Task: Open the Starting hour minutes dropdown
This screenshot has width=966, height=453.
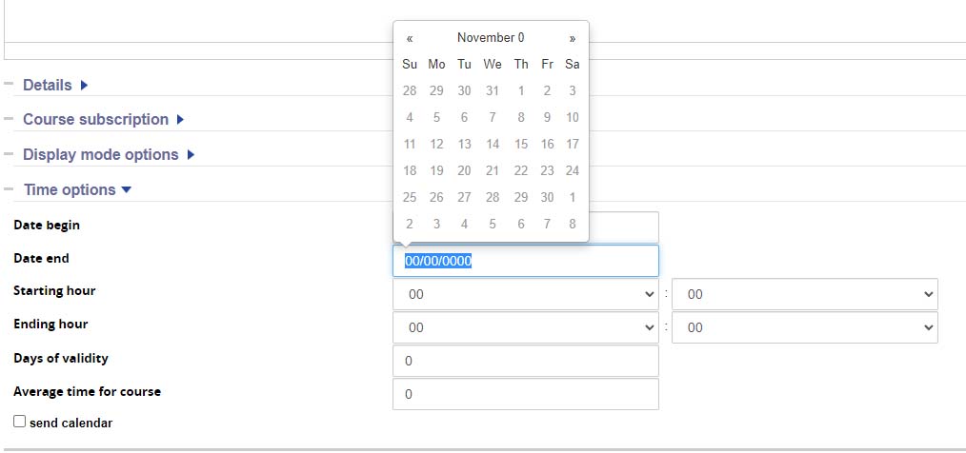Action: tap(804, 294)
